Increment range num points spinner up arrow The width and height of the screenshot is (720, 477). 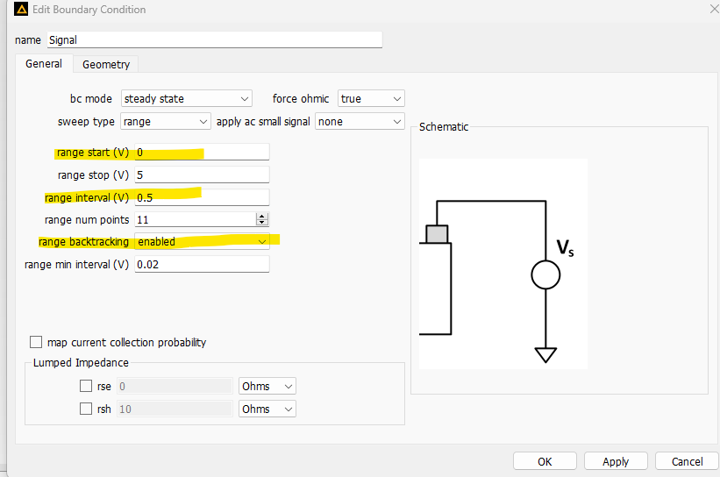point(262,216)
